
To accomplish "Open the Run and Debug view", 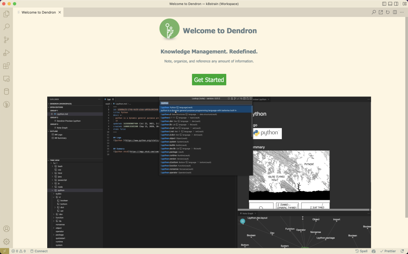I will tap(6, 53).
